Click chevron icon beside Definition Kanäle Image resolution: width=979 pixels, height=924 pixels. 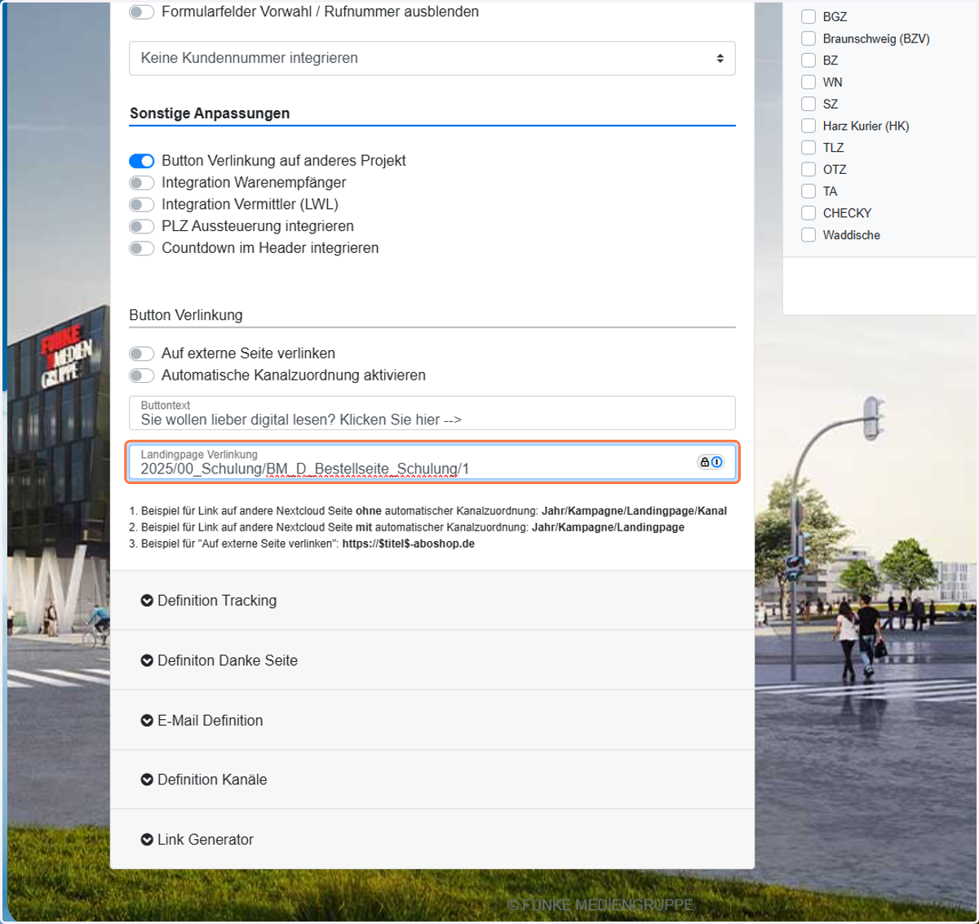click(147, 780)
